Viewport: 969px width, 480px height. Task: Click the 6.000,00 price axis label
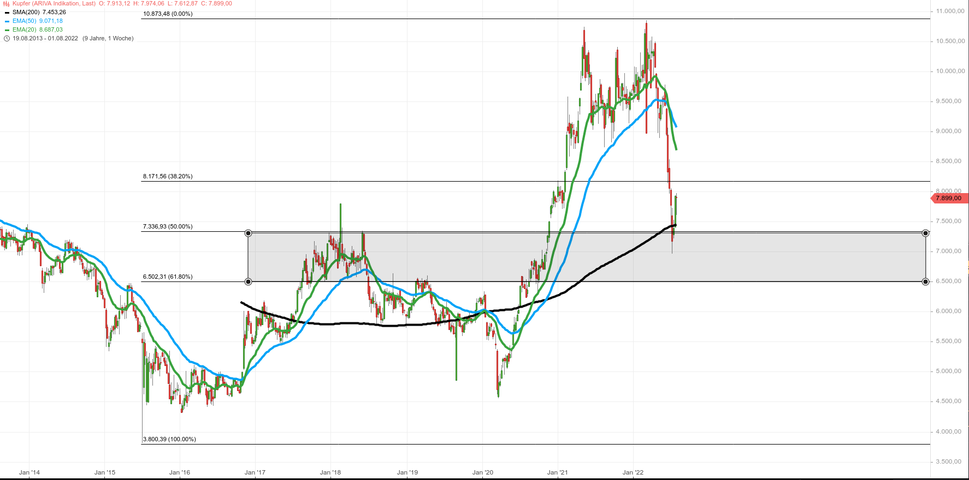[949, 311]
